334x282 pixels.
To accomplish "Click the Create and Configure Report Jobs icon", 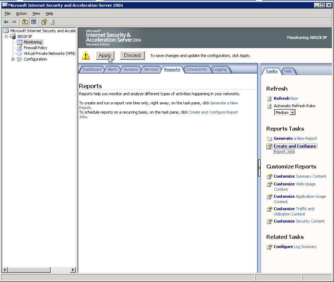I will tap(269, 146).
